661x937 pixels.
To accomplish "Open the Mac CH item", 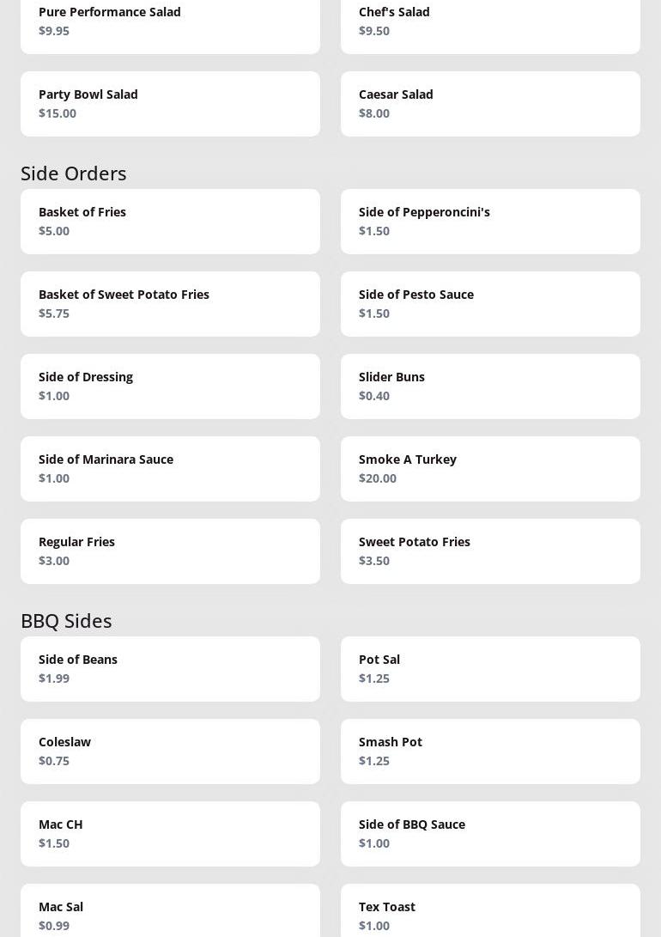I will 170,833.
